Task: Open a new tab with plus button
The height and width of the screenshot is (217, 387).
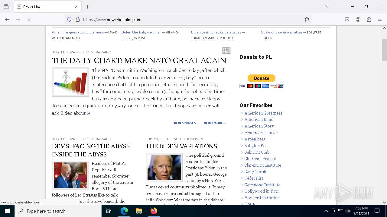Action: click(88, 7)
